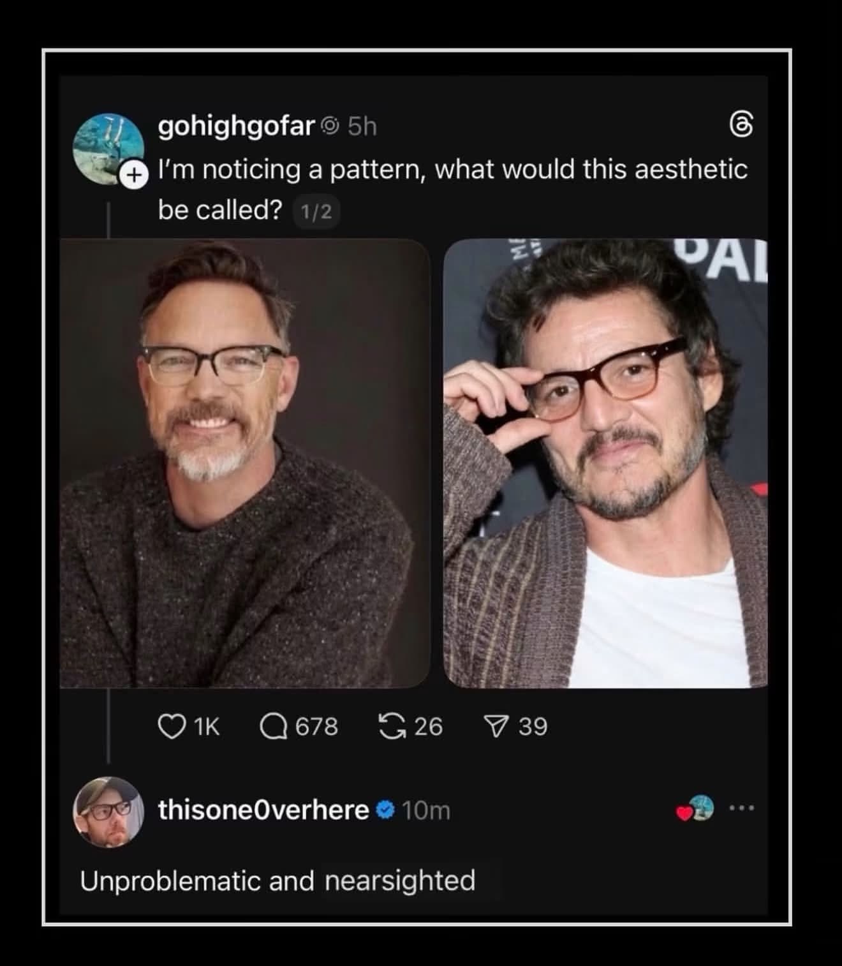Open thisone0verhere profile avatar
This screenshot has width=842, height=966.
click(x=109, y=812)
